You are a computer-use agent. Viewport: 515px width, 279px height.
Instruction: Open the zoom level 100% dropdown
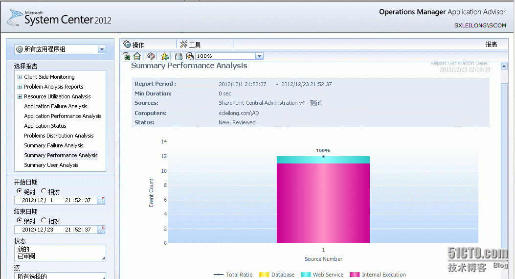pos(260,56)
